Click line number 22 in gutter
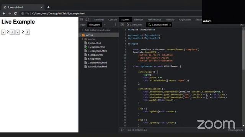The width and height of the screenshot is (245, 137). pyautogui.click(x=125, y=89)
